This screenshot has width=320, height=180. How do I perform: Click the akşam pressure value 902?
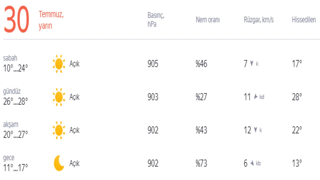coord(153,130)
